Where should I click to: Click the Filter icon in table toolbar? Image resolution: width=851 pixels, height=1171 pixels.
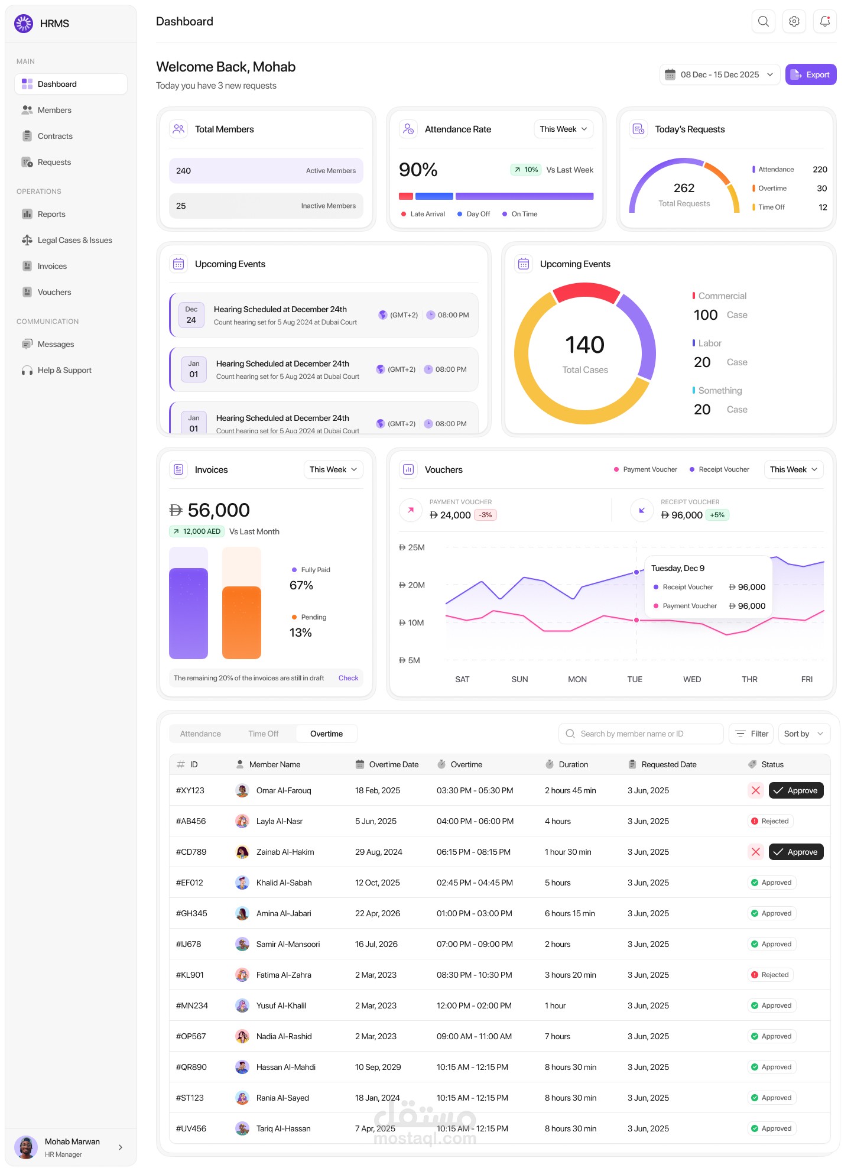tap(740, 734)
